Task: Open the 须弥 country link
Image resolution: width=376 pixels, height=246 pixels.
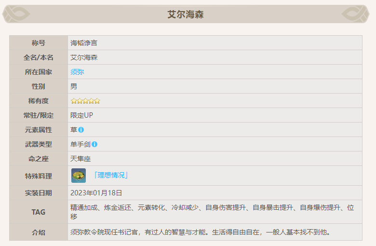Action: coord(77,72)
